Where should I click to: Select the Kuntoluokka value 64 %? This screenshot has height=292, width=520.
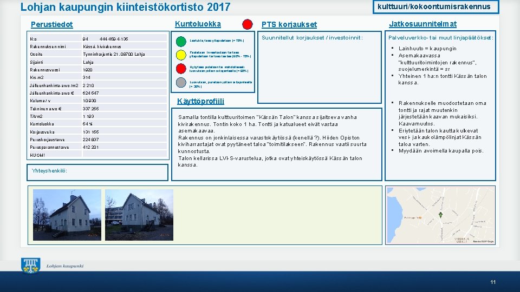click(88, 124)
